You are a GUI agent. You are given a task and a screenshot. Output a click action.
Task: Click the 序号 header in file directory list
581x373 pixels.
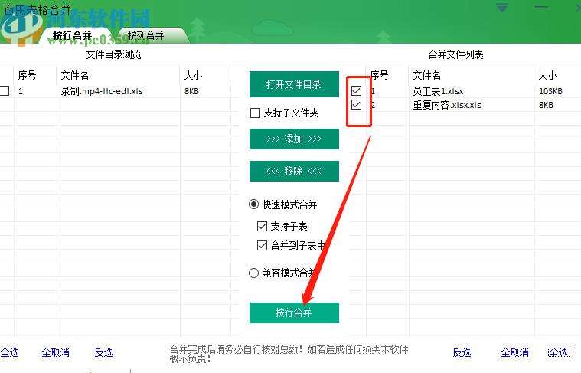coord(27,75)
